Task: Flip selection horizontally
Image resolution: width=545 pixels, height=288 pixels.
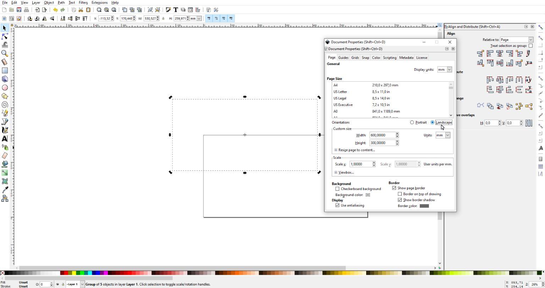Action: 45,18
